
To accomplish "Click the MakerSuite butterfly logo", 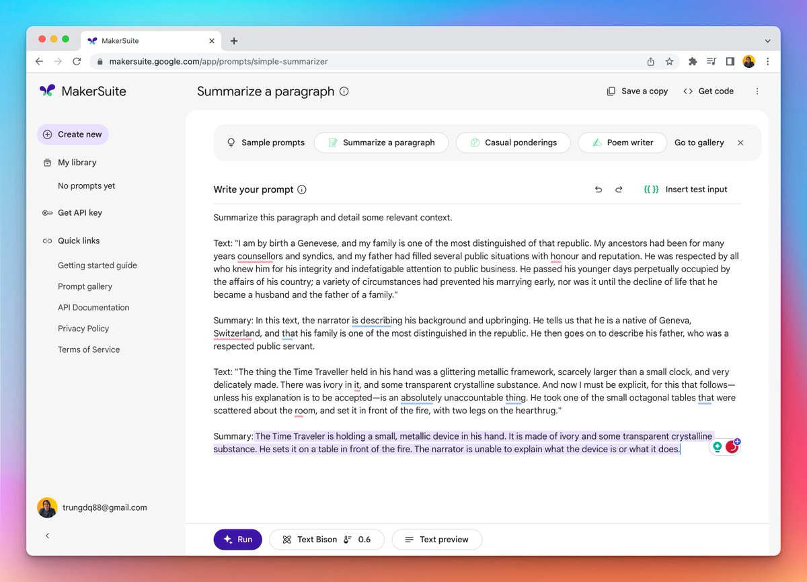I will pyautogui.click(x=47, y=91).
